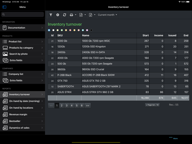This screenshot has height=144, width=192.
Task: Click the Bestseller report icon
Action: (x=5, y=121)
